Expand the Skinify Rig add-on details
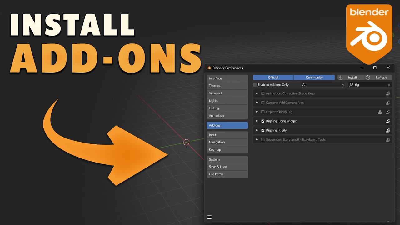 (x=257, y=112)
